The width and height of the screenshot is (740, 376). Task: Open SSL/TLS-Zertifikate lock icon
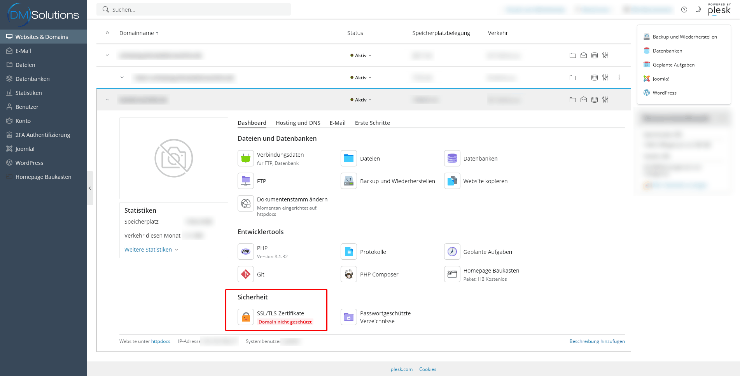click(246, 317)
